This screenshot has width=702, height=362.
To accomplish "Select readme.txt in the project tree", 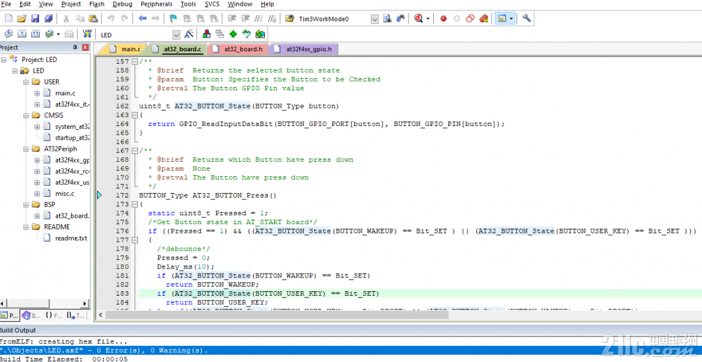I will [71, 238].
